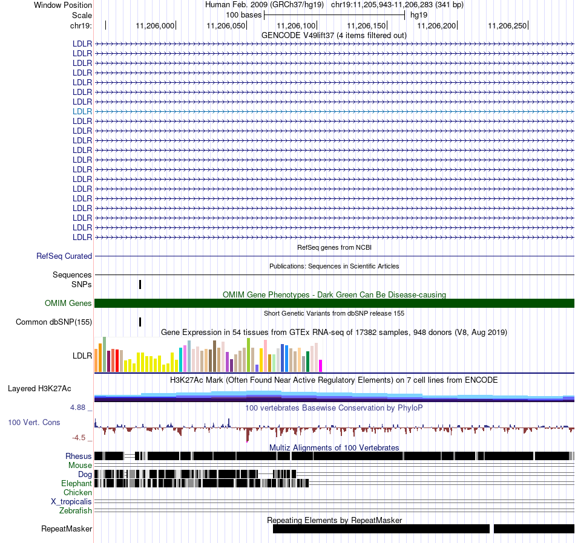Image resolution: width=575 pixels, height=543 pixels.
Task: Open GENCODE V49lift37 track title
Action: 333,36
